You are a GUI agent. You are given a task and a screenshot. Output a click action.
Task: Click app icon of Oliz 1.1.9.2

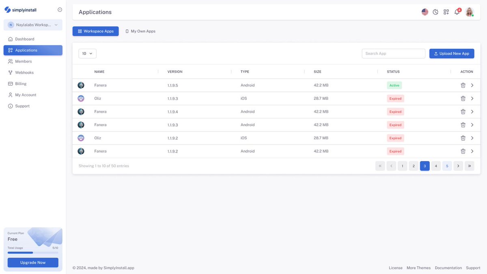tap(81, 138)
